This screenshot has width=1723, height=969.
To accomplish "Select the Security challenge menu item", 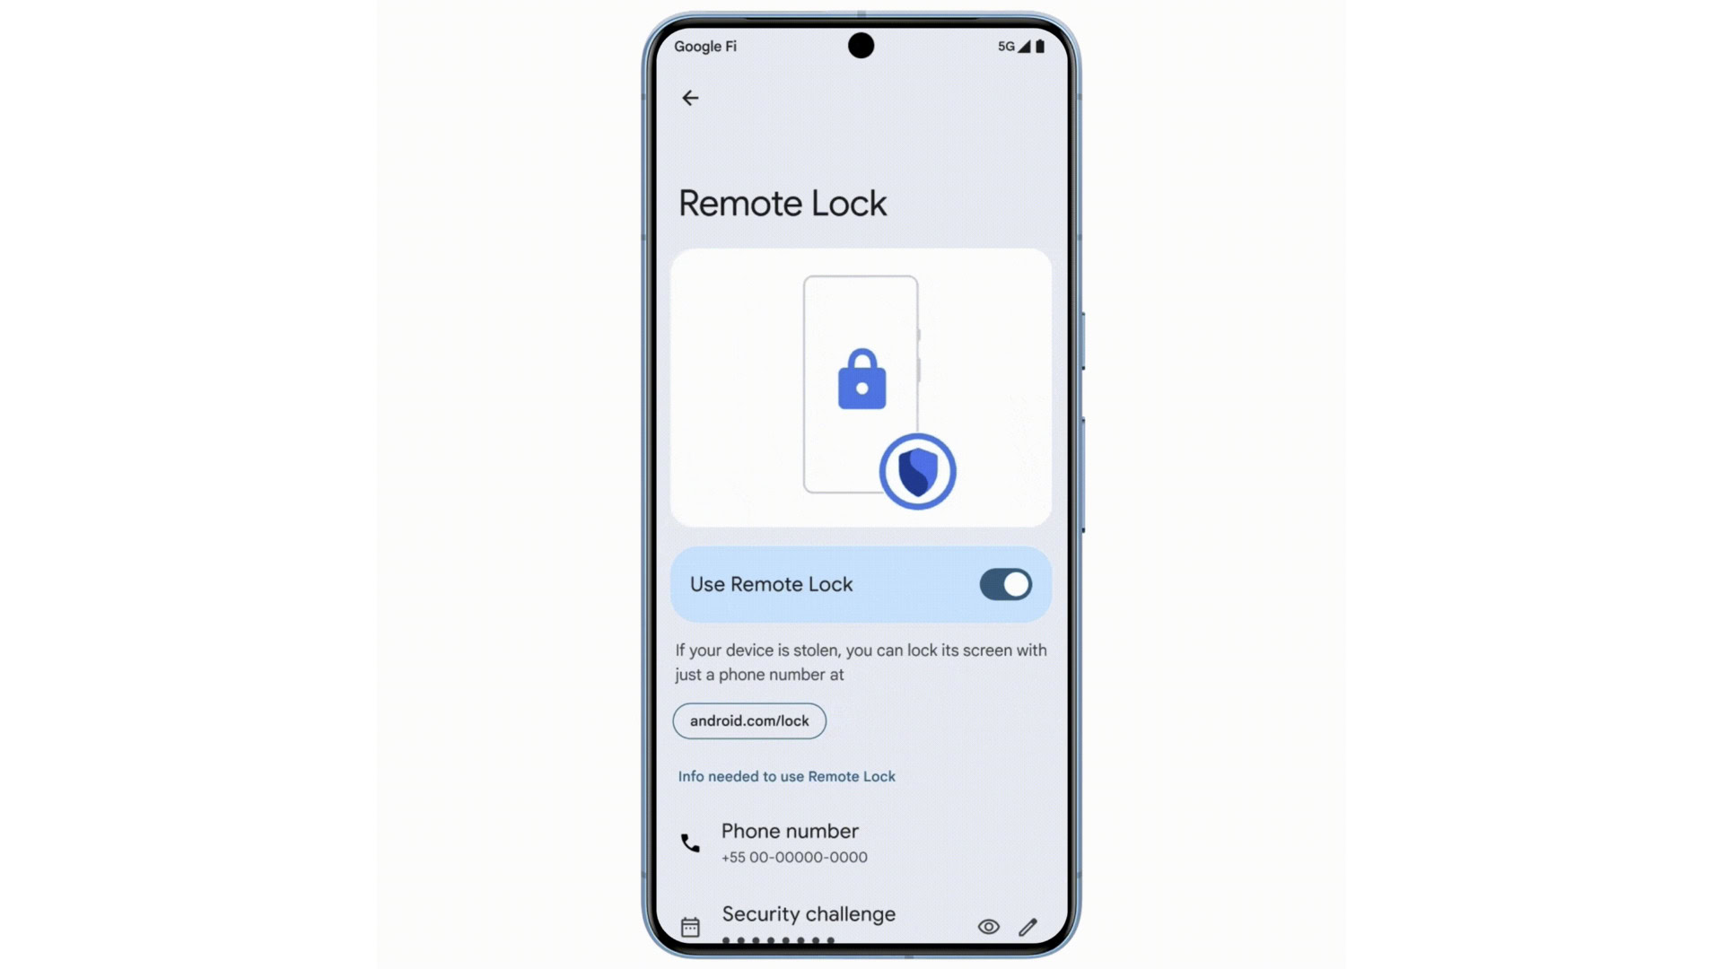I will click(x=809, y=913).
